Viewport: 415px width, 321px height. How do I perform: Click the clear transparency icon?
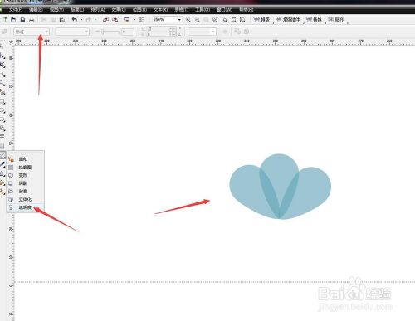point(247,32)
